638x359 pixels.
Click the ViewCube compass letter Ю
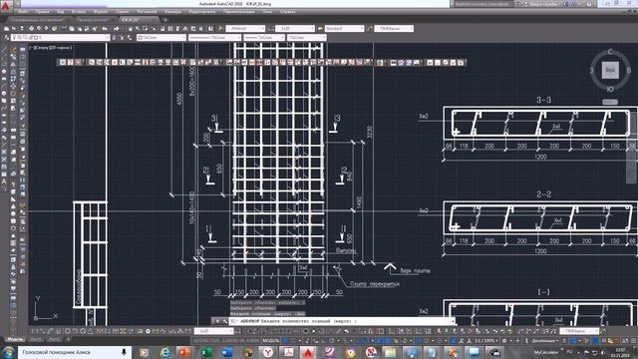point(610,89)
